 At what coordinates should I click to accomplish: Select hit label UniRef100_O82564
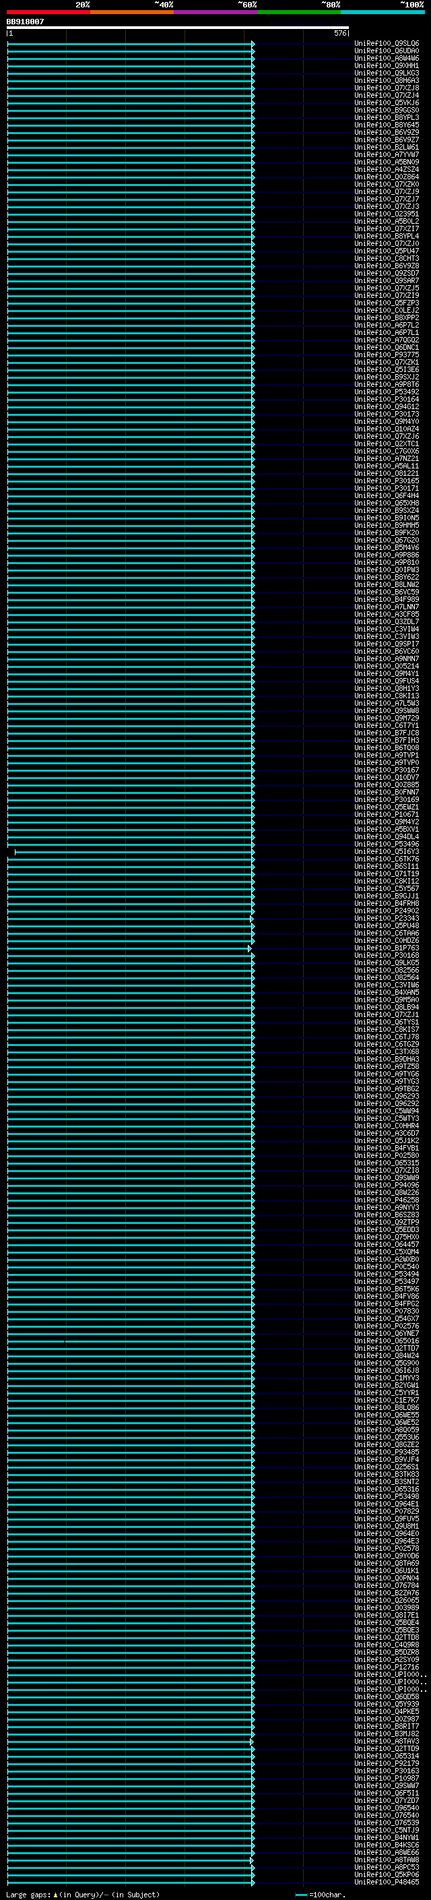tap(387, 977)
